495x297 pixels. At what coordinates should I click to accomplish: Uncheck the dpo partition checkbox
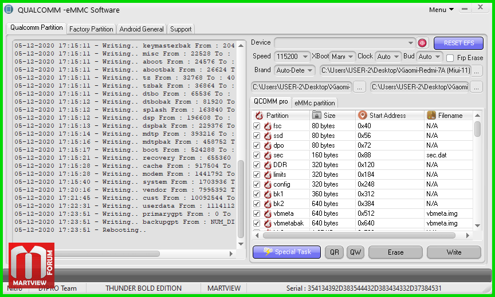257,146
